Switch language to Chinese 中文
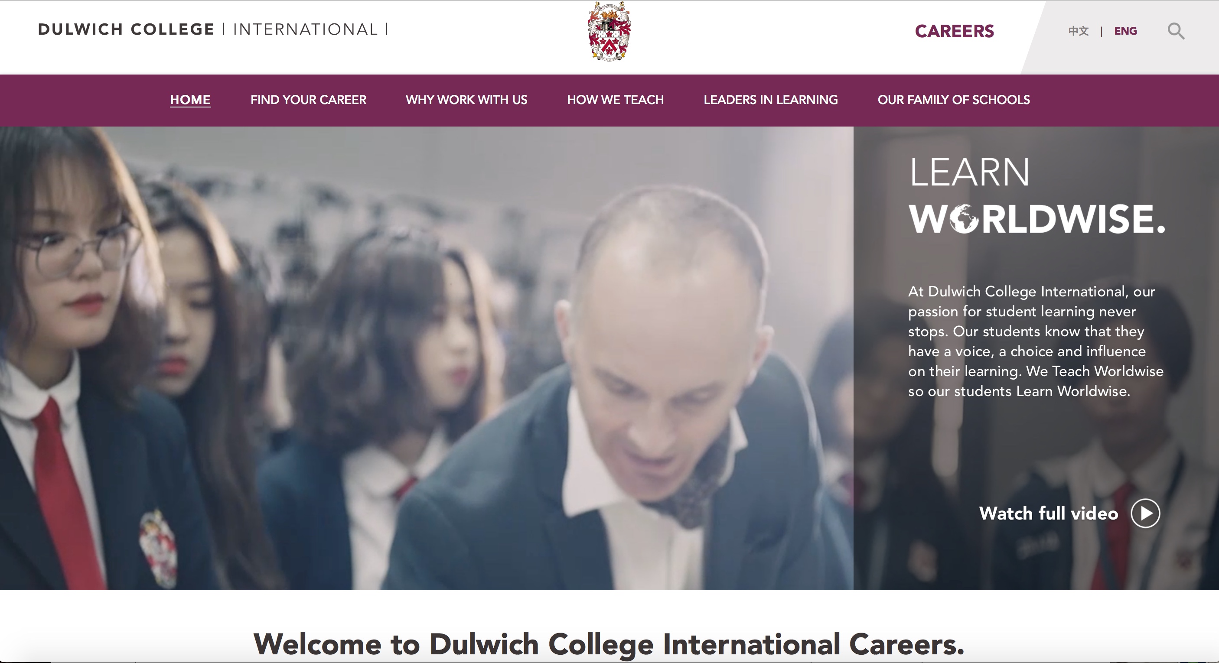Screen dimensions: 1219x663 pyautogui.click(x=1079, y=31)
